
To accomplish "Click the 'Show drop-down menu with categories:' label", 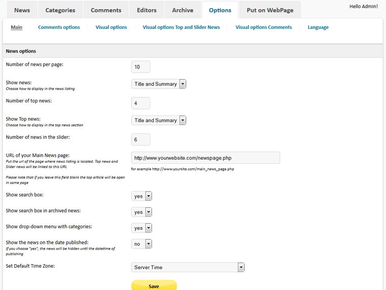I will click(x=49, y=227).
